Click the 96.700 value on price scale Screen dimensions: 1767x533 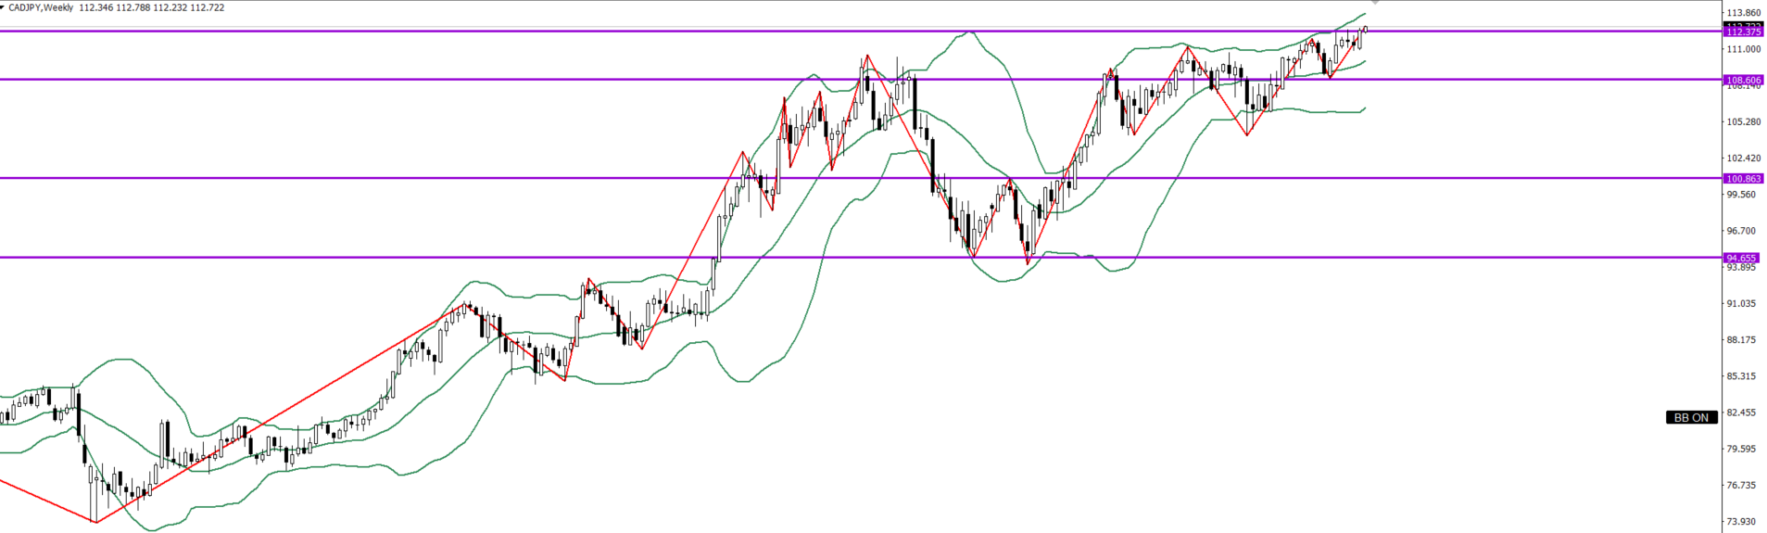pos(1742,231)
